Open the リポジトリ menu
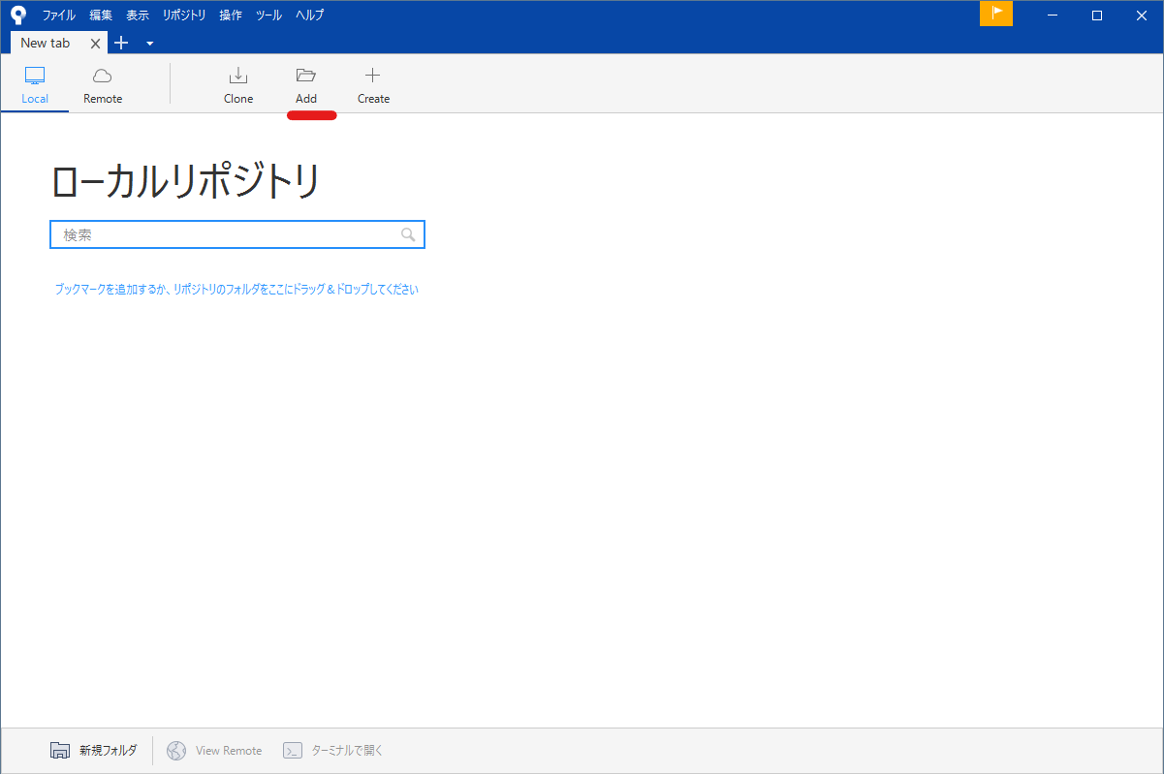The image size is (1164, 775). coord(184,15)
